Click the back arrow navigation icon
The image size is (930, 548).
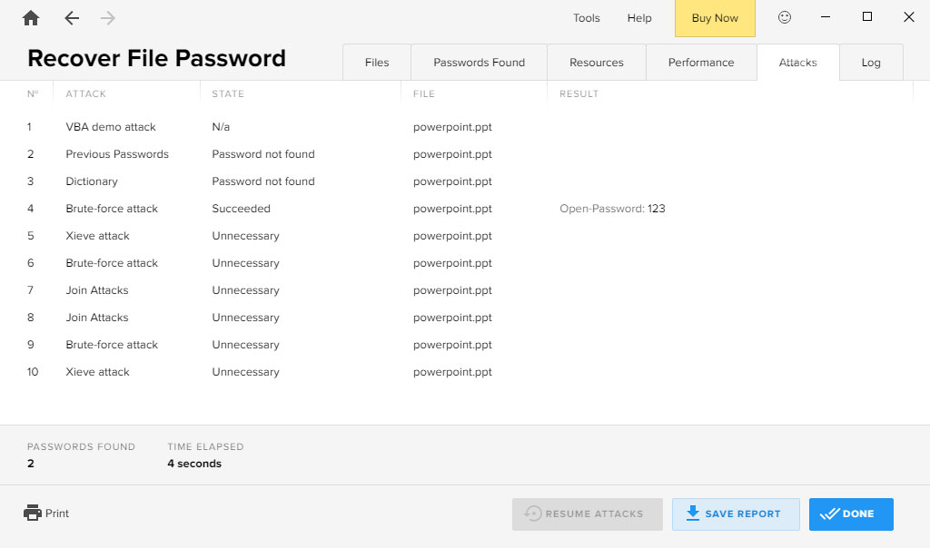[72, 18]
